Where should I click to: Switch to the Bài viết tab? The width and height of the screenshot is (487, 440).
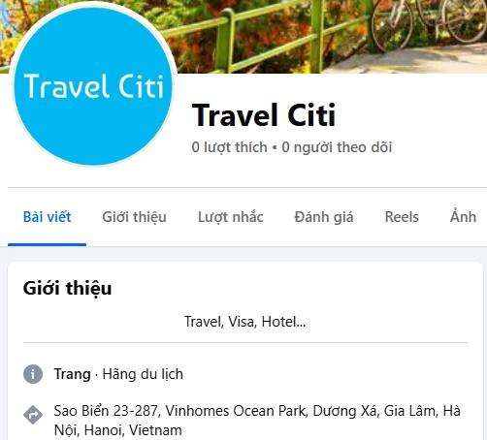click(x=48, y=217)
